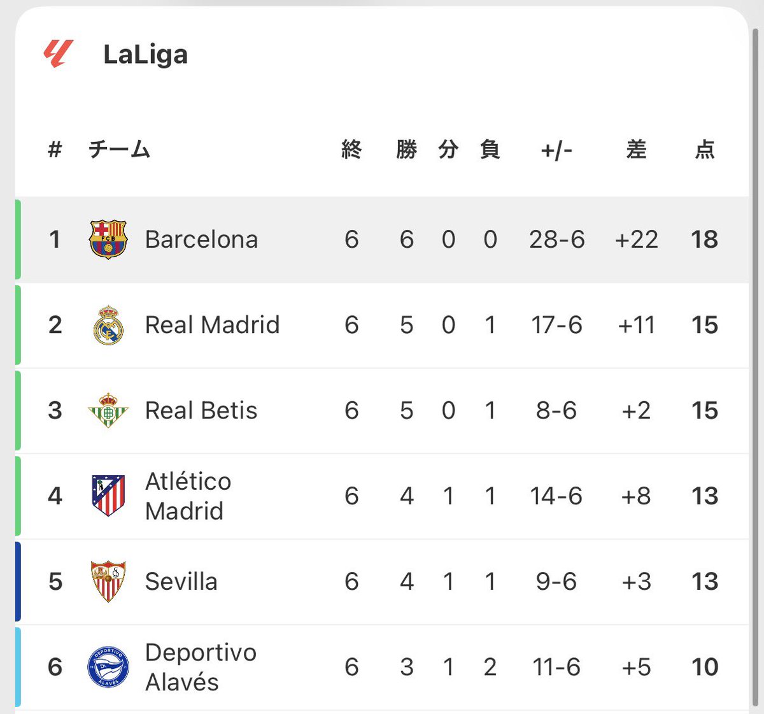Image resolution: width=764 pixels, height=714 pixels.
Task: Select the Real Madrid team name
Action: point(212,325)
